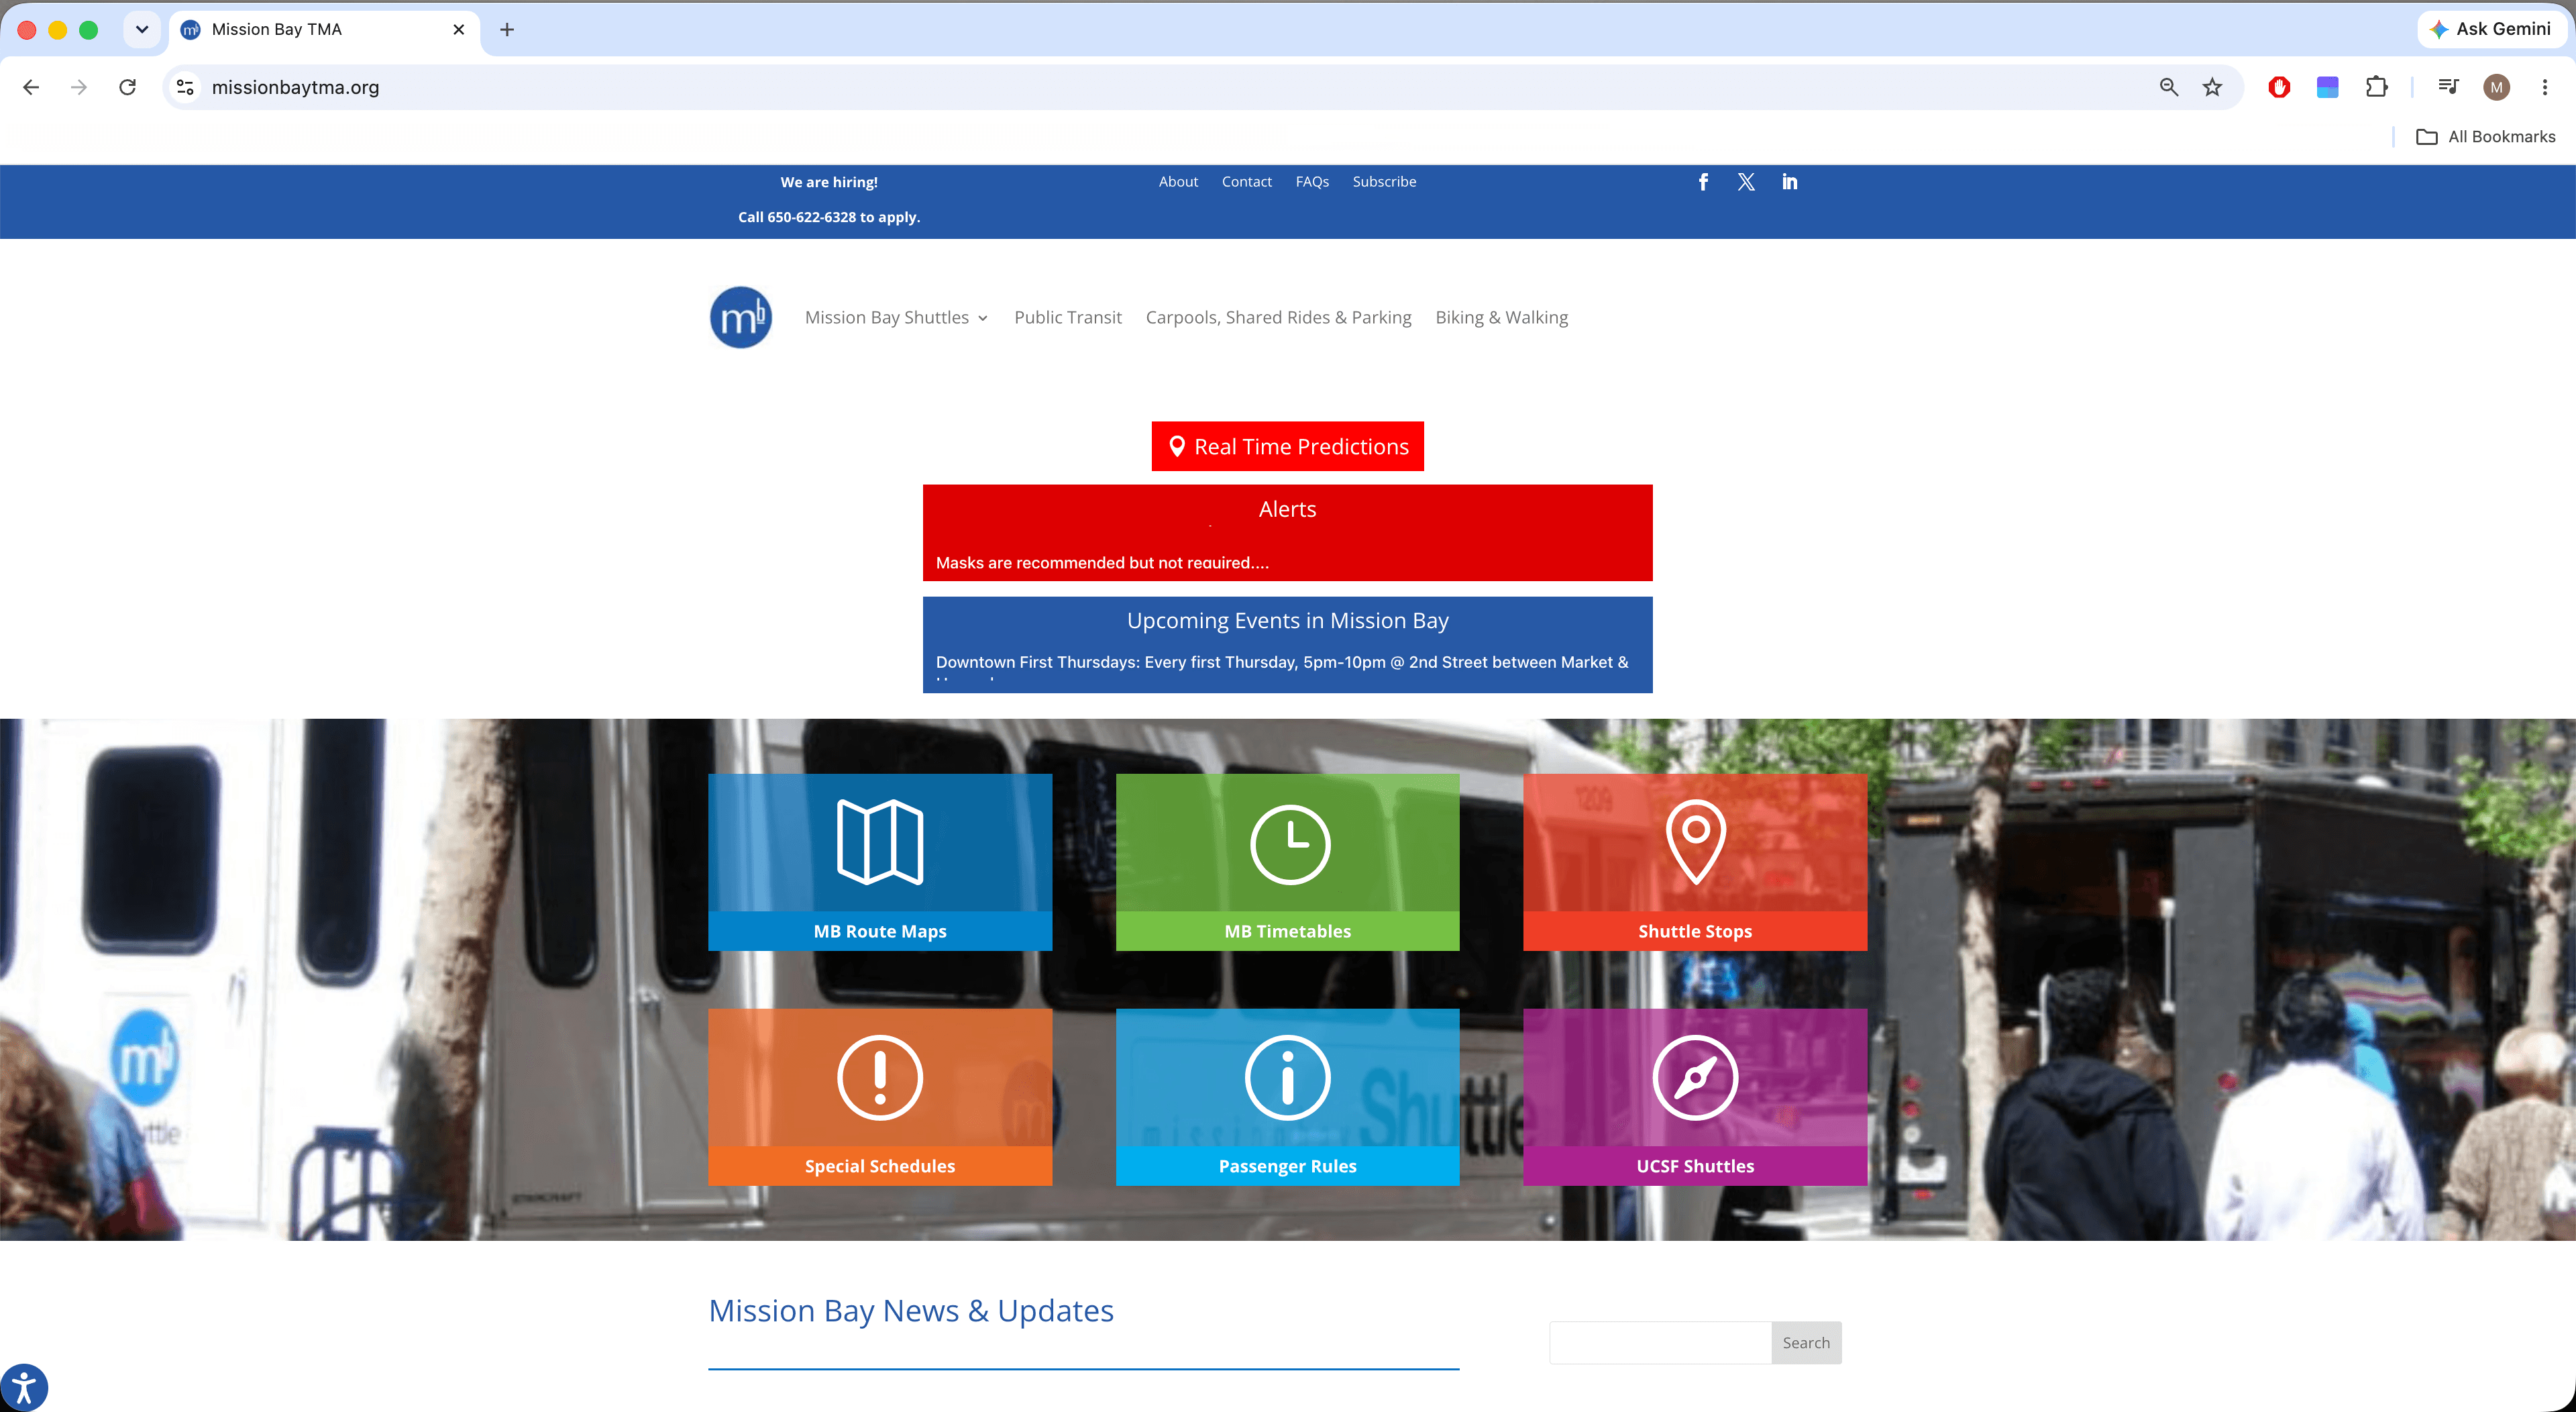
Task: Bookmark this page with the star icon
Action: 2212,87
